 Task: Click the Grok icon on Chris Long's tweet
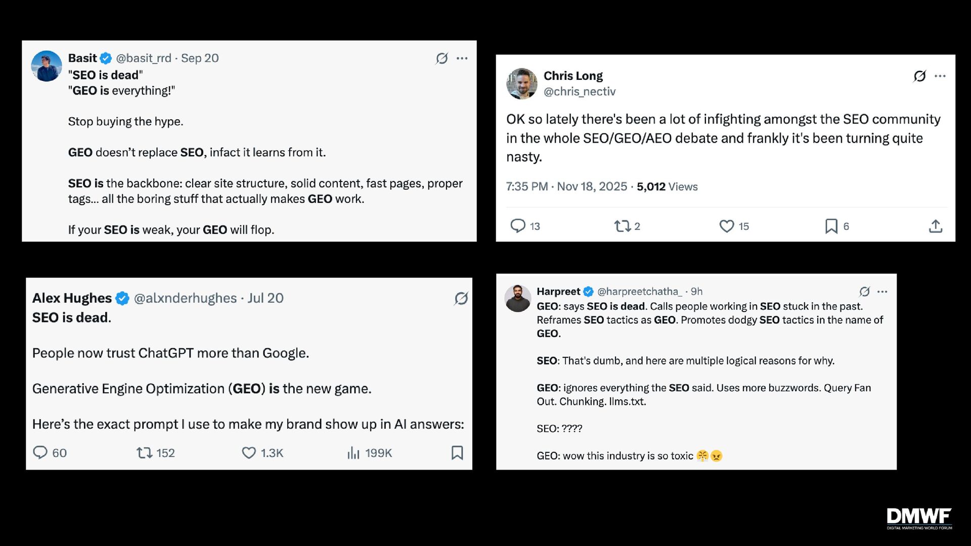(919, 76)
